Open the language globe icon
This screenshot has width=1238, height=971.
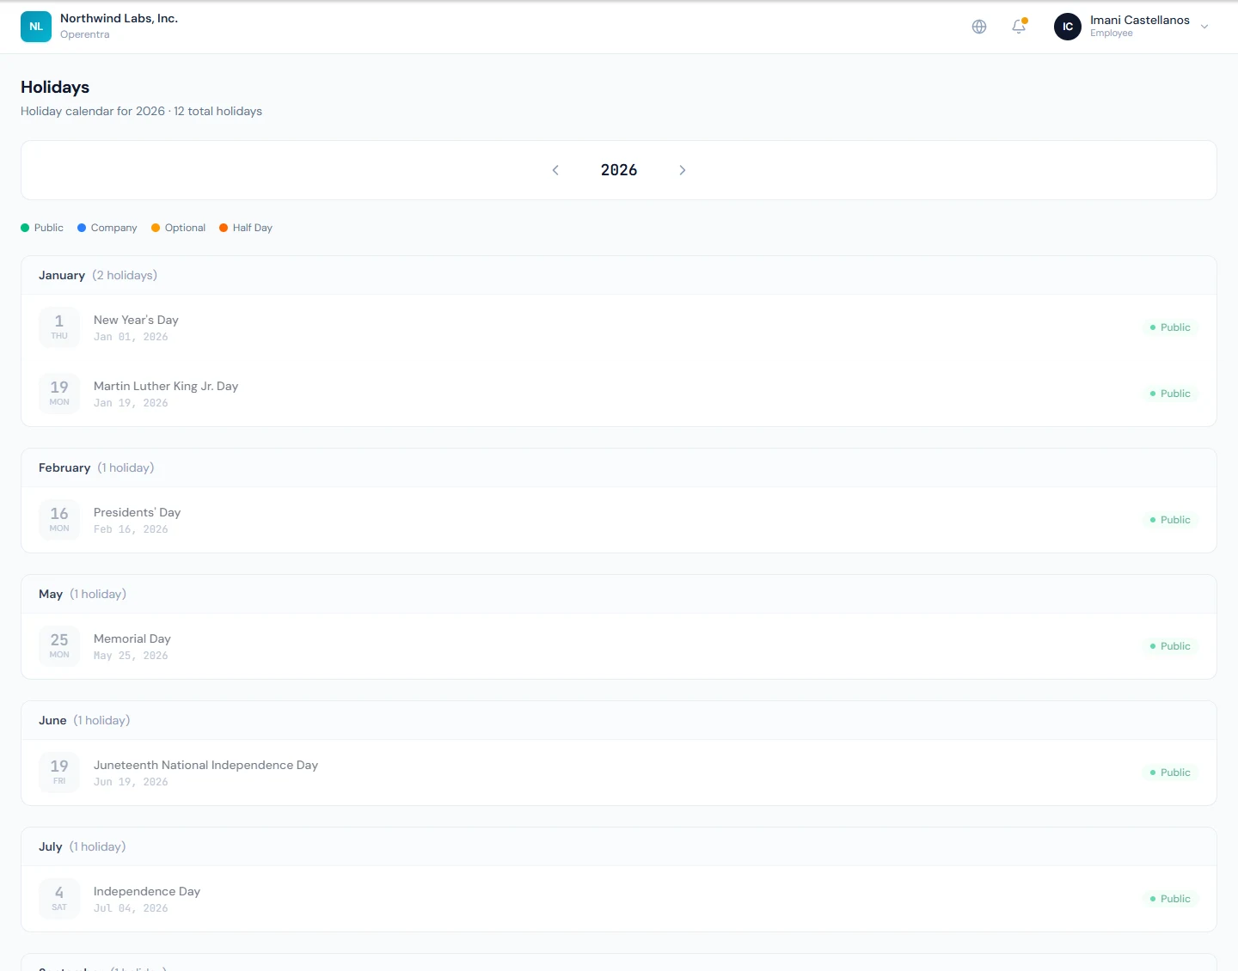tap(979, 27)
